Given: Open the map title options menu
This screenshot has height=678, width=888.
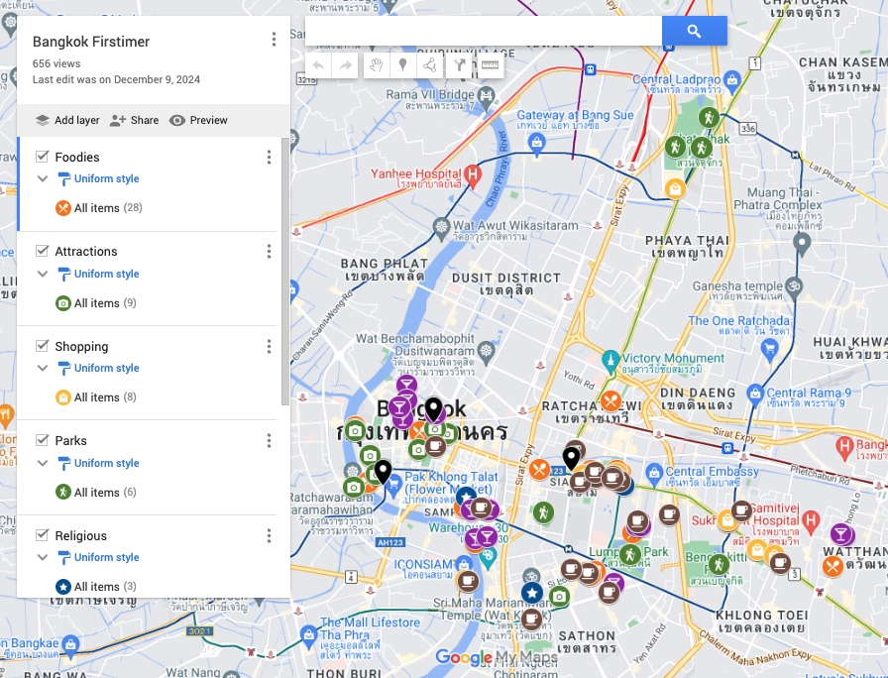Looking at the screenshot, I should (x=274, y=40).
